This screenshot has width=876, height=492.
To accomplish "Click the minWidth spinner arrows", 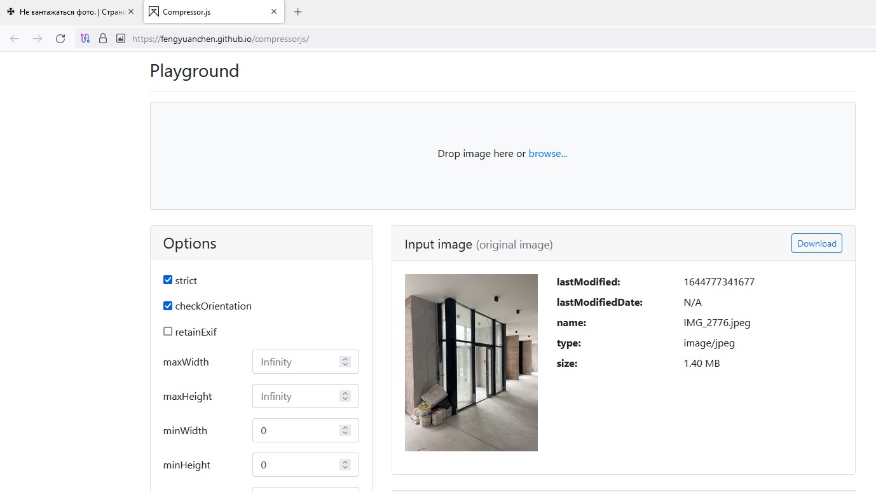I will [345, 430].
